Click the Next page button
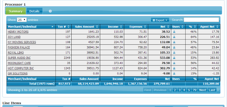The width and height of the screenshot is (227, 107). pyautogui.click(x=202, y=90)
